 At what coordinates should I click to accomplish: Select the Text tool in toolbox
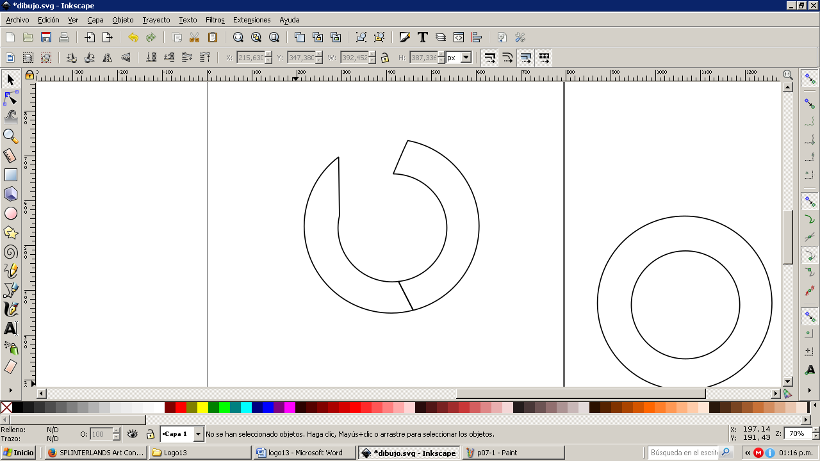coord(10,328)
